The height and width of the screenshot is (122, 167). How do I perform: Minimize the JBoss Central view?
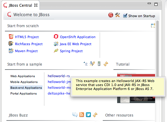(149, 3)
